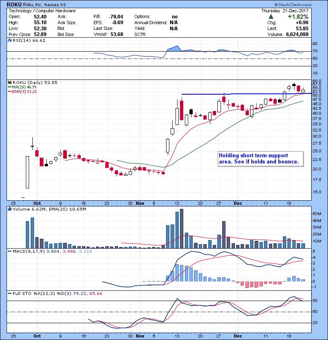The height and width of the screenshot is (340, 328).
Task: Click the RSI(14) 66.61 label
Action: (x=29, y=40)
